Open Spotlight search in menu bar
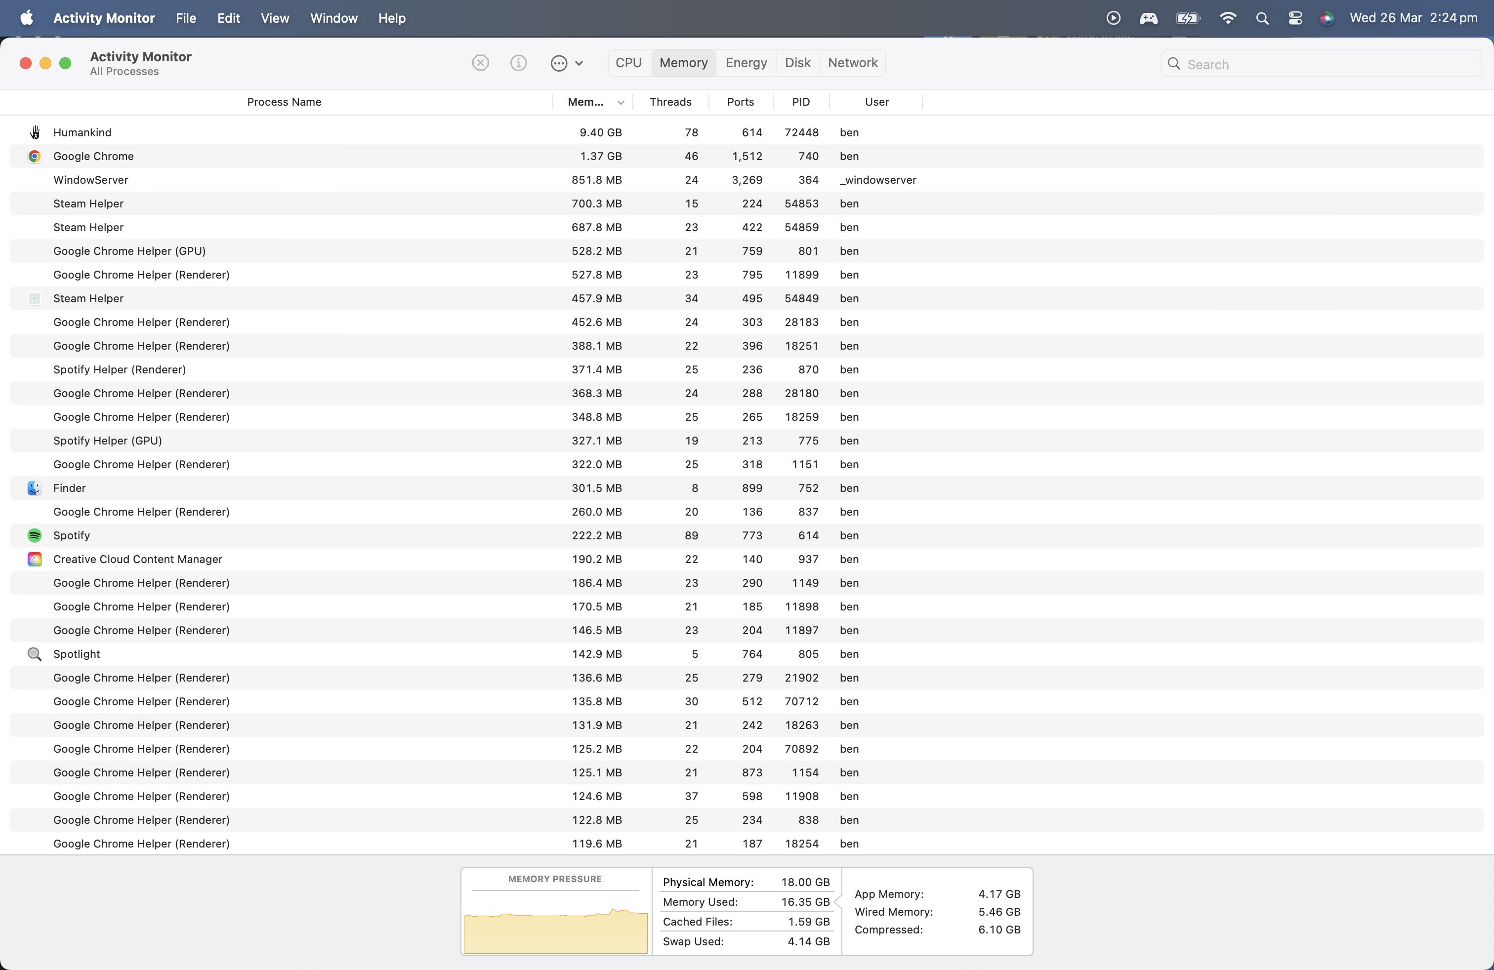 pos(1262,18)
